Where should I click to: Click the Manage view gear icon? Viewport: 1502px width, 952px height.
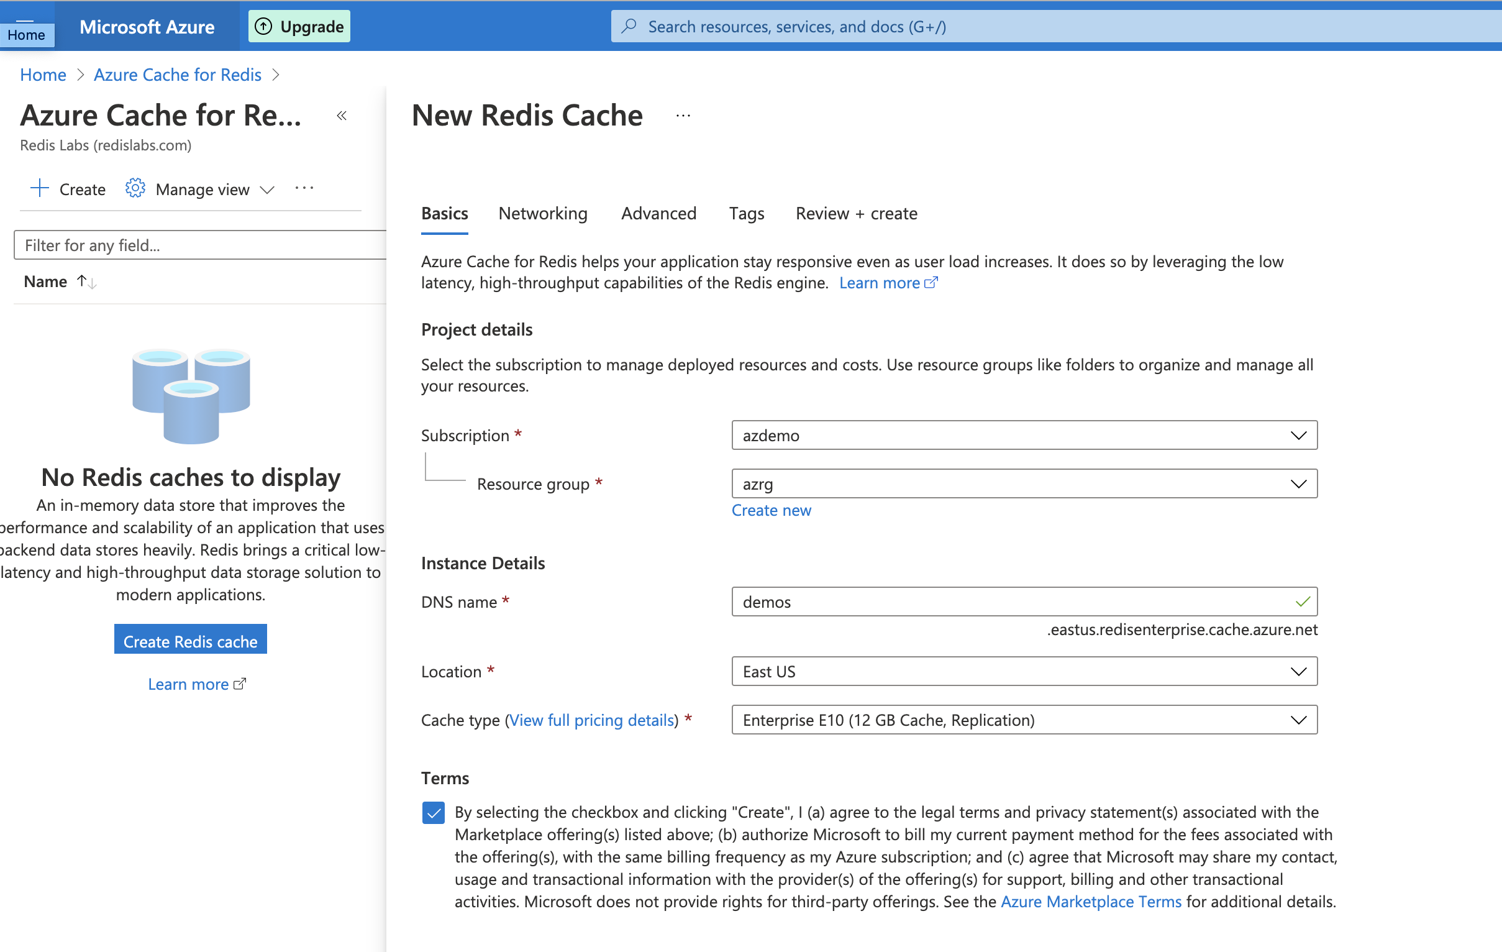[x=135, y=188]
